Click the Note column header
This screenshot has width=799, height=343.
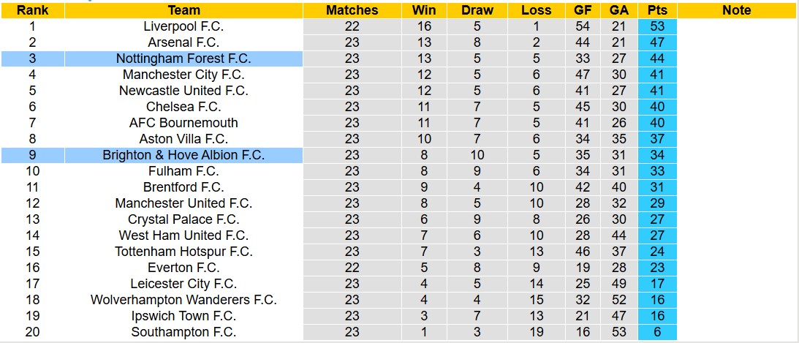[x=736, y=10]
